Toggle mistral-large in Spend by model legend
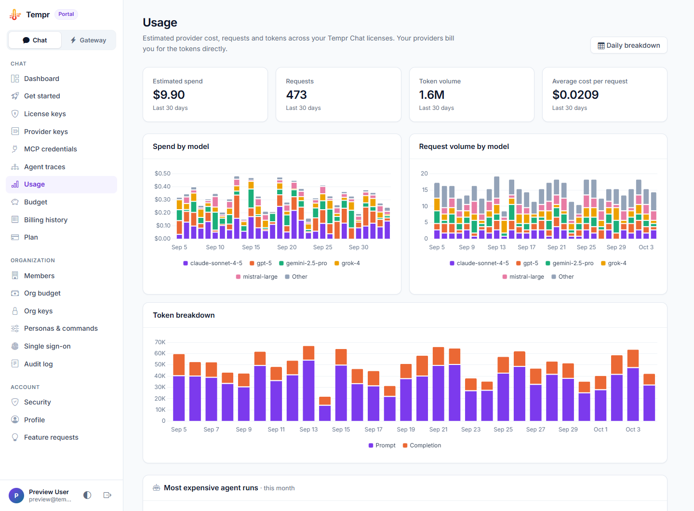 [256, 277]
